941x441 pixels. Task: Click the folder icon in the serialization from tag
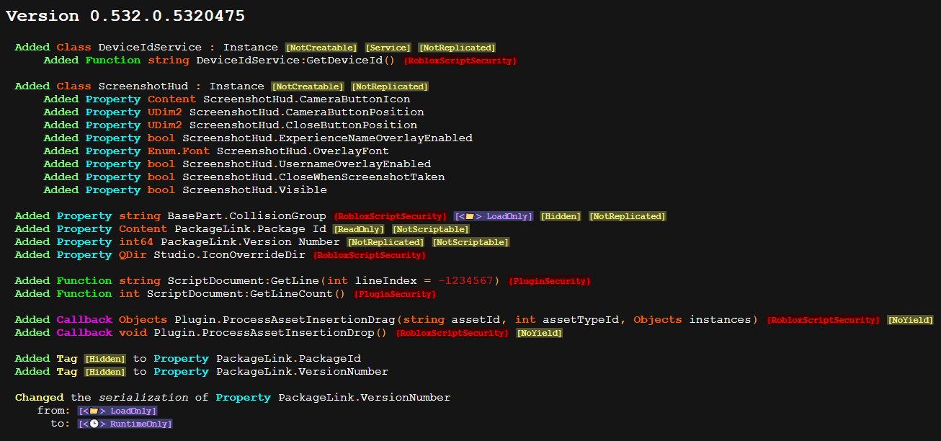pyautogui.click(x=95, y=410)
